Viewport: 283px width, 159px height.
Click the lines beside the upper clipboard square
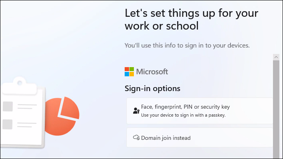click(27, 107)
